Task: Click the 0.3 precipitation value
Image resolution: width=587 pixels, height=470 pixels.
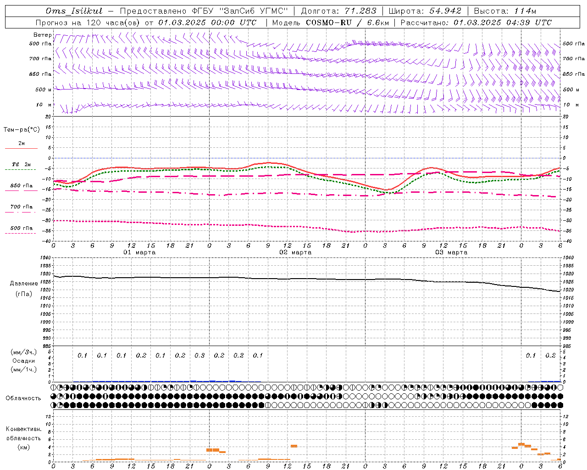Action: point(199,356)
